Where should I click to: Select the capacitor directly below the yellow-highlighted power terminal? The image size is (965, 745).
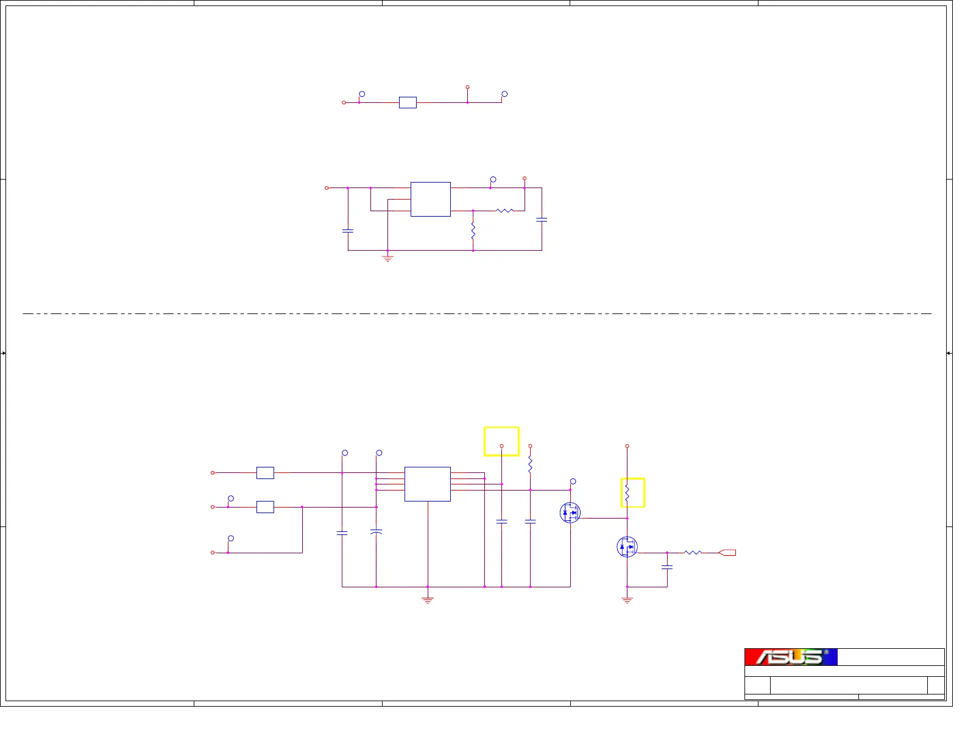pos(501,522)
